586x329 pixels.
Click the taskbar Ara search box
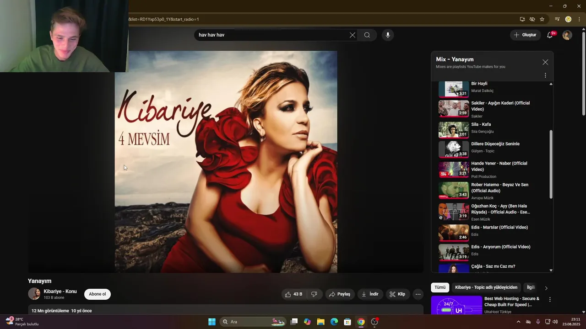(253, 322)
